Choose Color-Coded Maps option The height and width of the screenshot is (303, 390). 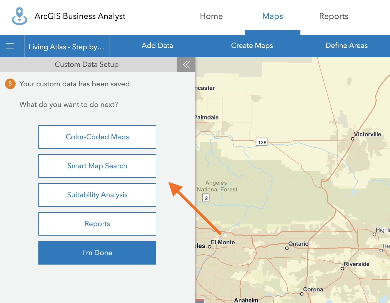97,137
